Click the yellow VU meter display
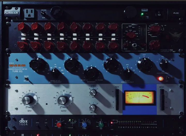Screen dimensions: 186x136 139,97
